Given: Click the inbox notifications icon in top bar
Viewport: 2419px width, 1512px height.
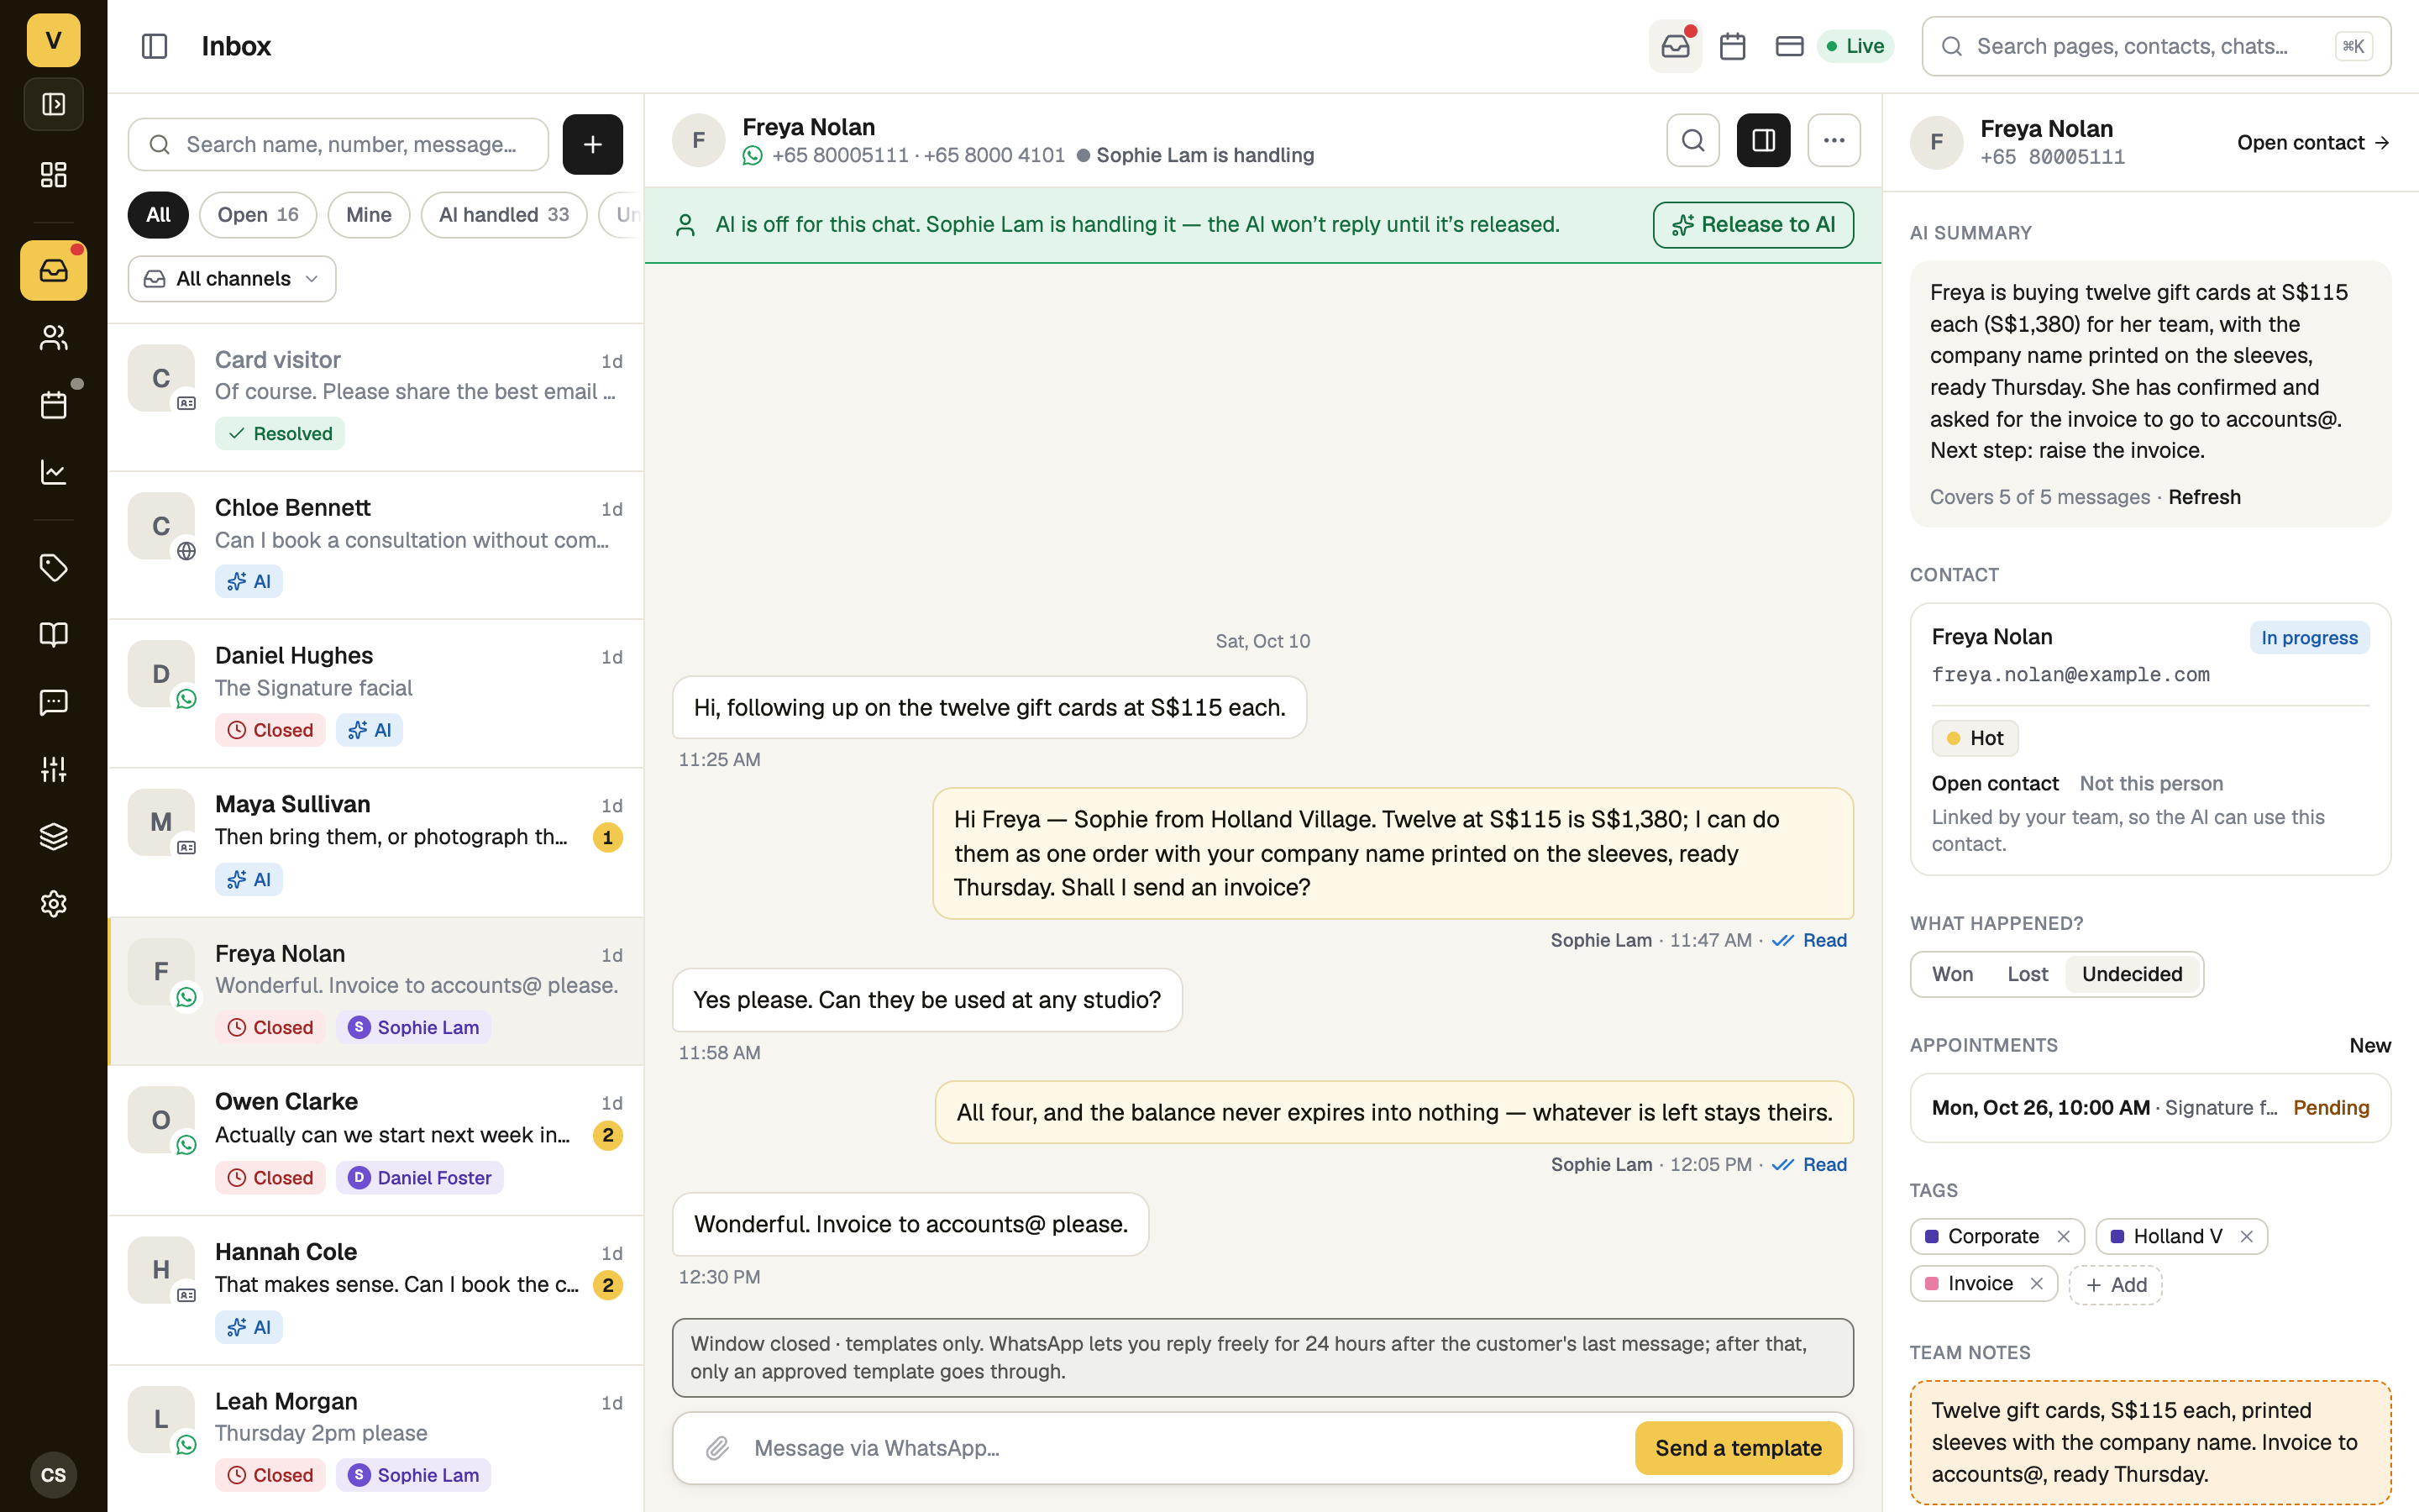Looking at the screenshot, I should 1676,46.
